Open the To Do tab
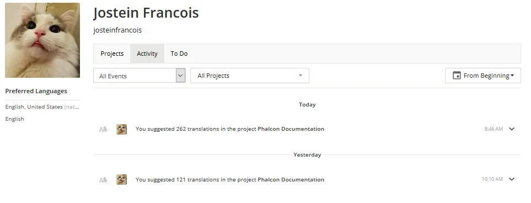Image resolution: width=531 pixels, height=203 pixels. (179, 54)
